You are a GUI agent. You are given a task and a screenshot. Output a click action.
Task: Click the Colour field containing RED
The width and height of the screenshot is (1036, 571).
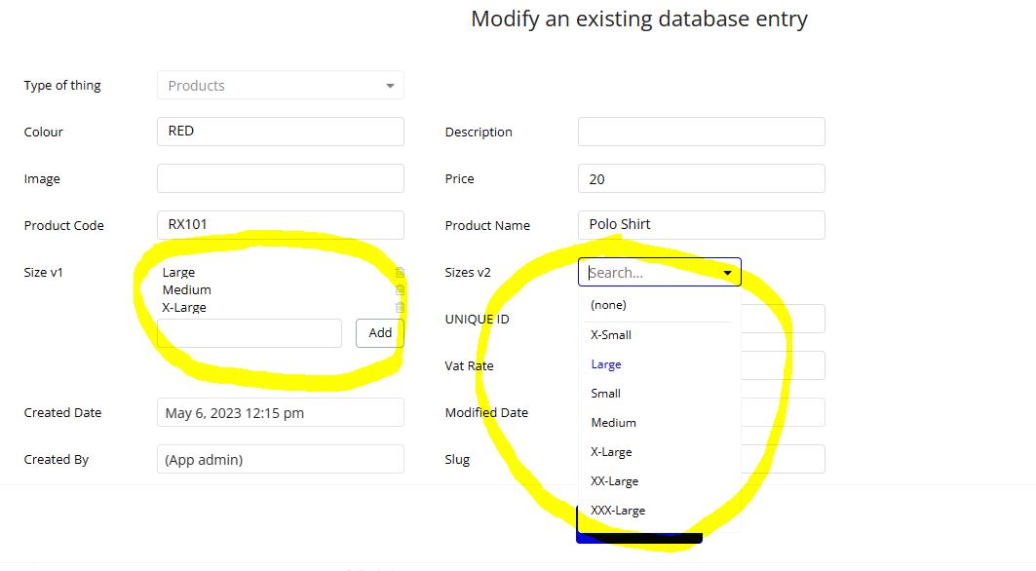(x=281, y=132)
